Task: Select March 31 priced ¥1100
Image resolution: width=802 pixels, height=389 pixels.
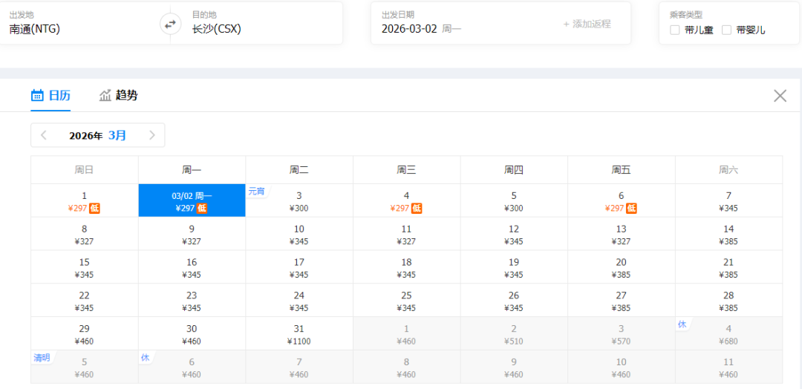Action: [x=299, y=335]
